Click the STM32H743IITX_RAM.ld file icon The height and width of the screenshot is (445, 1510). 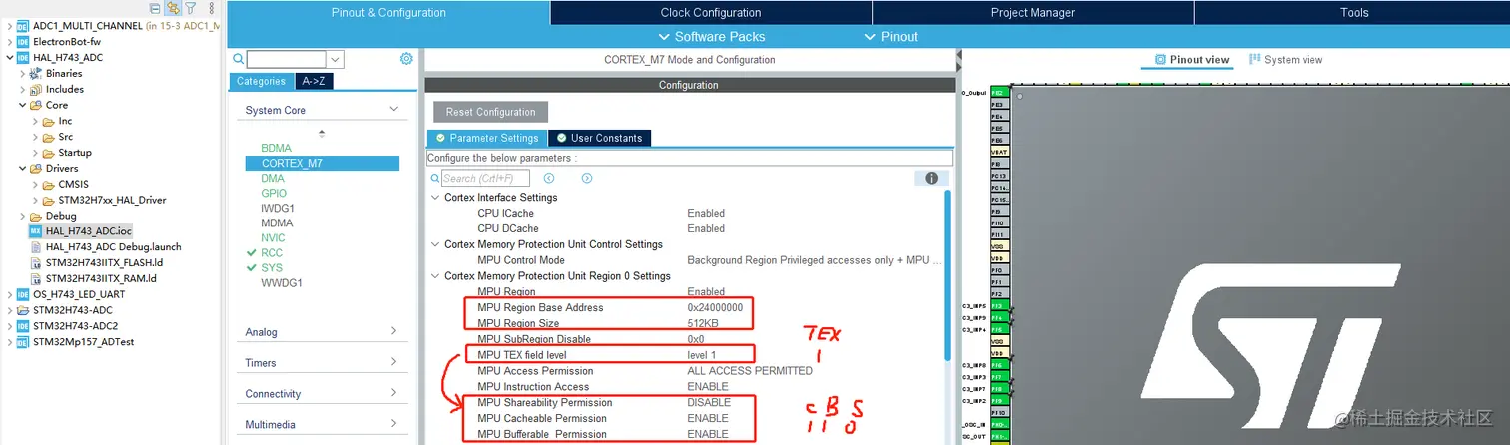(36, 278)
